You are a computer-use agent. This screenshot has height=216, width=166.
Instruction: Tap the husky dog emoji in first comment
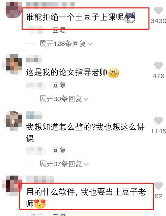(x=130, y=18)
